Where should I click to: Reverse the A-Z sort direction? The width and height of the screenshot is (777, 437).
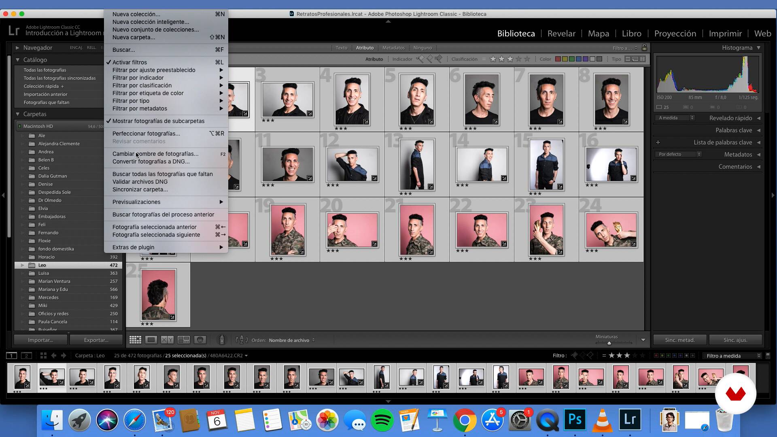pos(242,340)
